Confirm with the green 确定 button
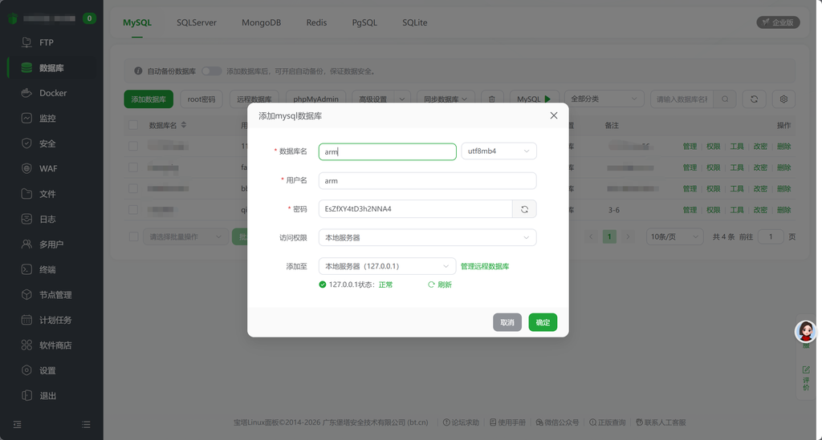The width and height of the screenshot is (822, 440). pyautogui.click(x=543, y=322)
